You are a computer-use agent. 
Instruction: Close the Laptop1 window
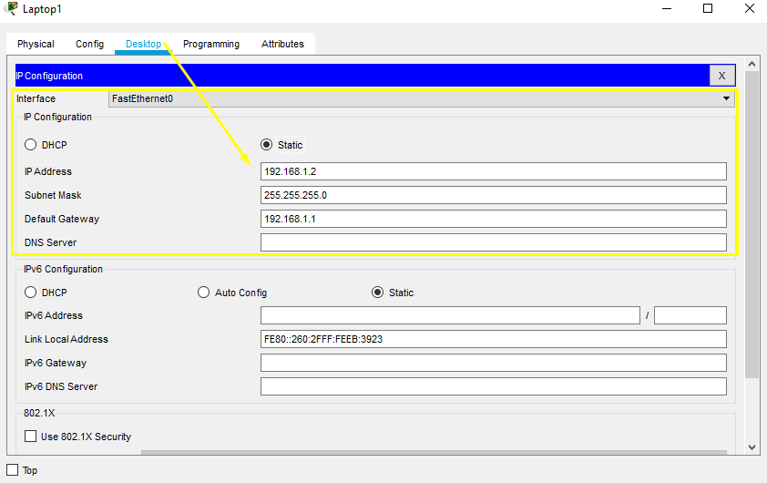click(x=750, y=9)
